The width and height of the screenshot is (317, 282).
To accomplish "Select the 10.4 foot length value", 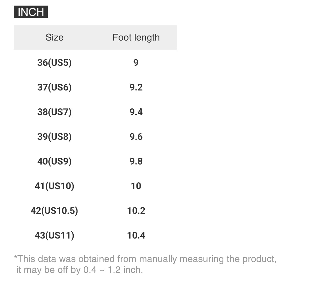I will click(x=136, y=235).
